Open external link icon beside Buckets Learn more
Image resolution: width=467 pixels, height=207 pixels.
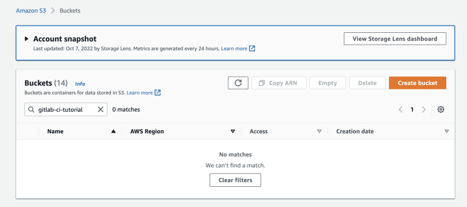[x=158, y=93]
